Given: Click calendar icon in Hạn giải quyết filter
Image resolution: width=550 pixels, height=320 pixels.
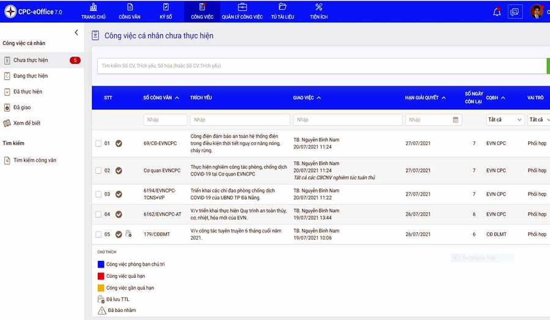Looking at the screenshot, I should pos(456,120).
